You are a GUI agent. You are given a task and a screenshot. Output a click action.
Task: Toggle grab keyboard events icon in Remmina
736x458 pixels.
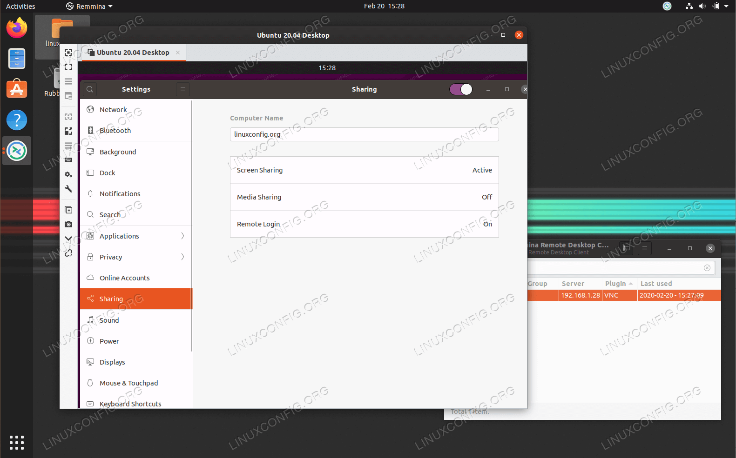coord(68,160)
